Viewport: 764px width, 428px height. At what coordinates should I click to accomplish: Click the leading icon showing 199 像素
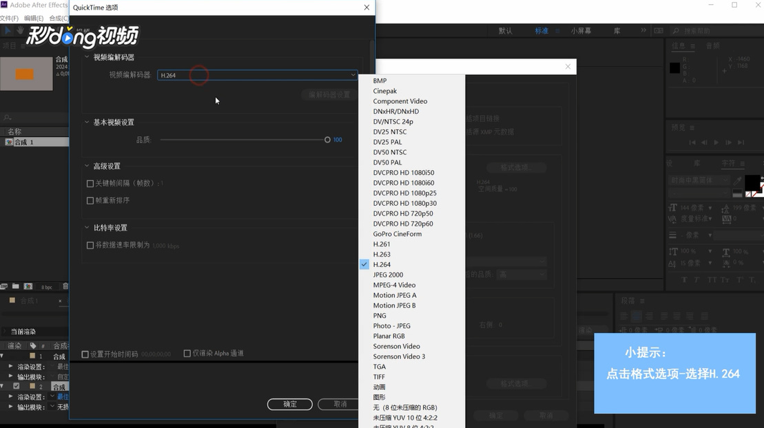pos(725,208)
